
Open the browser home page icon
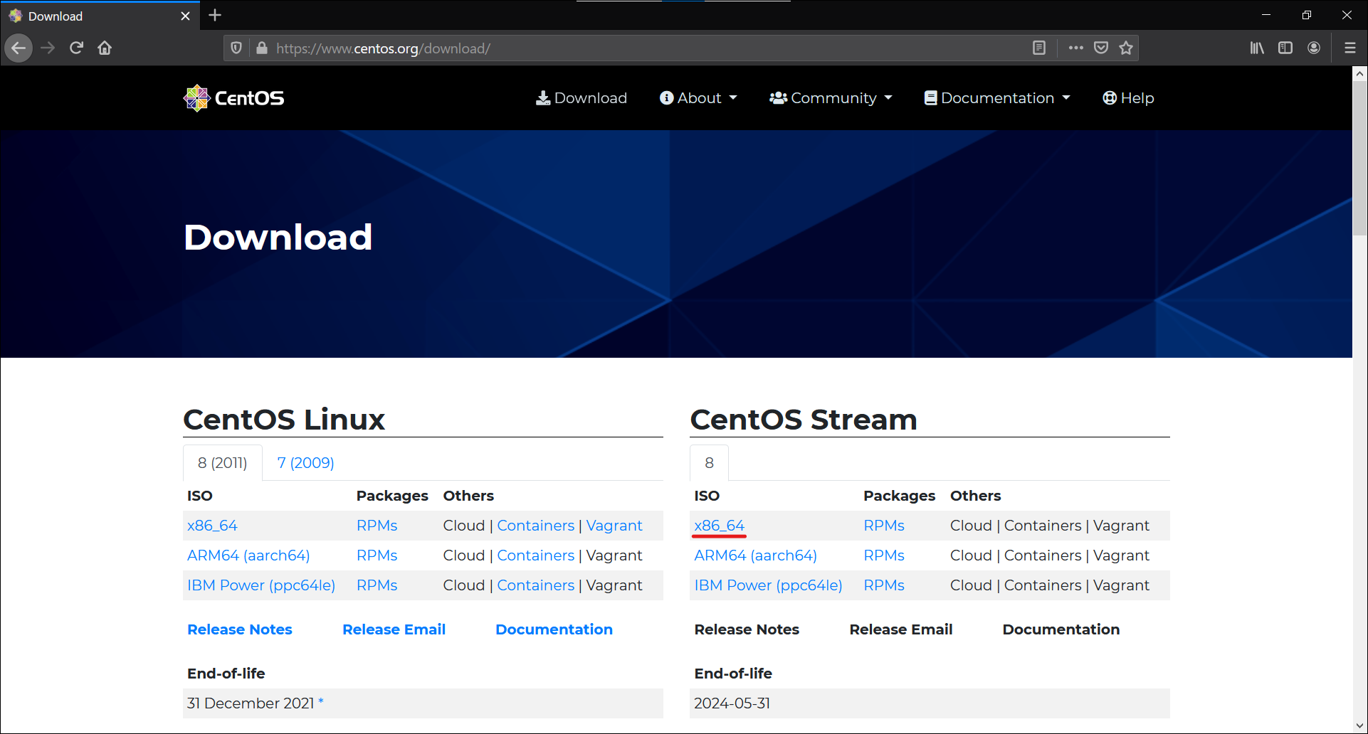105,48
